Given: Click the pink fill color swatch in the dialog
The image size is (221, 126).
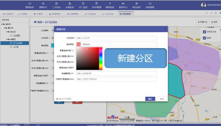Looking at the screenshot, I should 79,44.
